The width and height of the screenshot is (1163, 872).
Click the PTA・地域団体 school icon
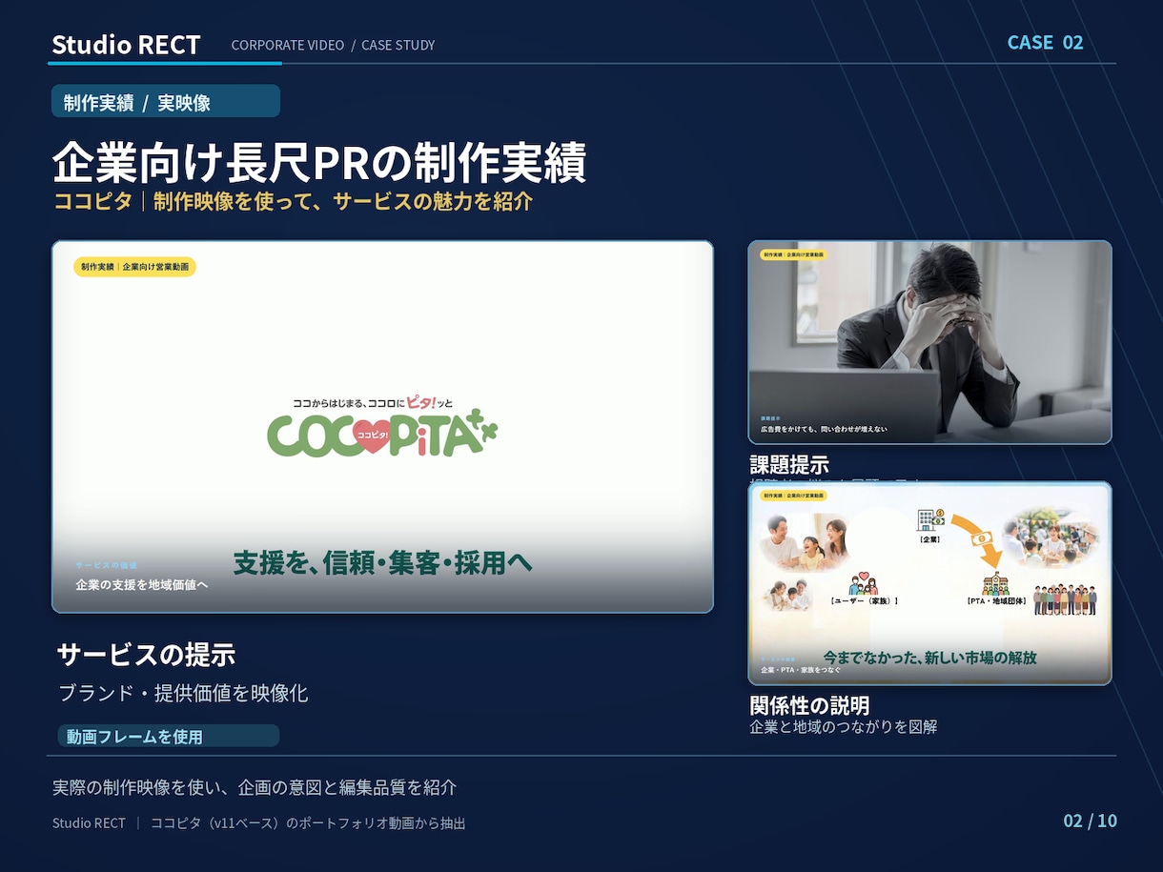click(996, 583)
